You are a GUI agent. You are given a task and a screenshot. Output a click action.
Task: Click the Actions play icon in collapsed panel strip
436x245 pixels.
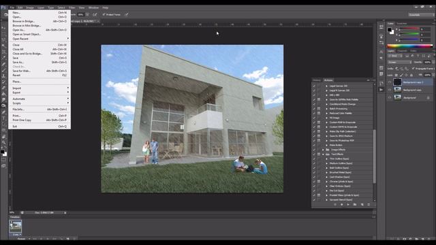coord(381,90)
